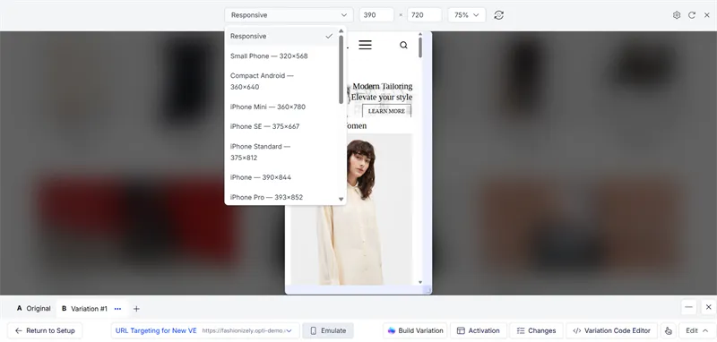Open the 75% zoom dropdown

click(466, 15)
